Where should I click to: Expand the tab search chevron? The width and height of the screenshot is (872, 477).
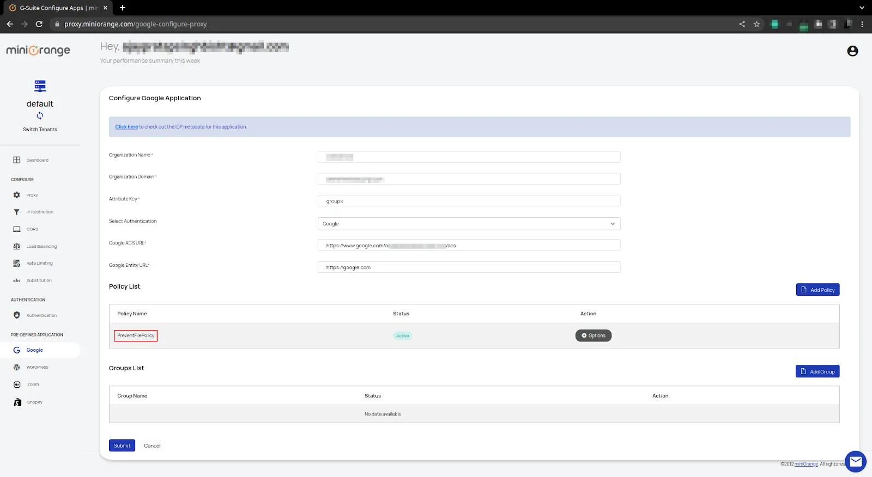[862, 8]
